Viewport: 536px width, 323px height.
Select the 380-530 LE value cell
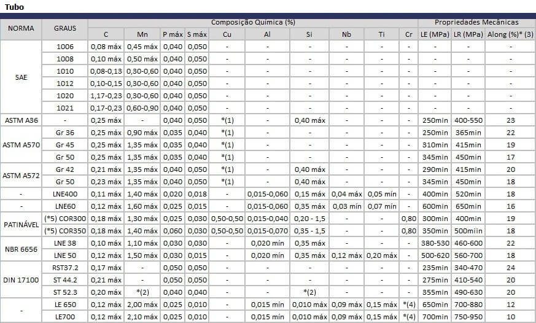(435, 243)
